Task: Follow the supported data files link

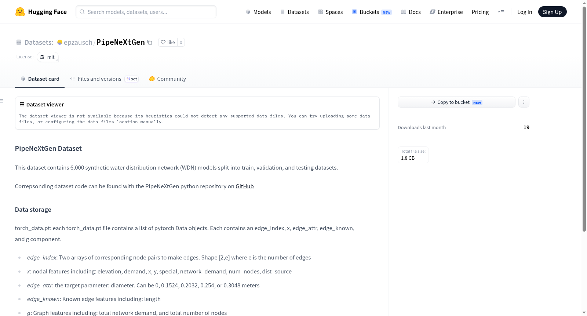Action: (x=256, y=116)
